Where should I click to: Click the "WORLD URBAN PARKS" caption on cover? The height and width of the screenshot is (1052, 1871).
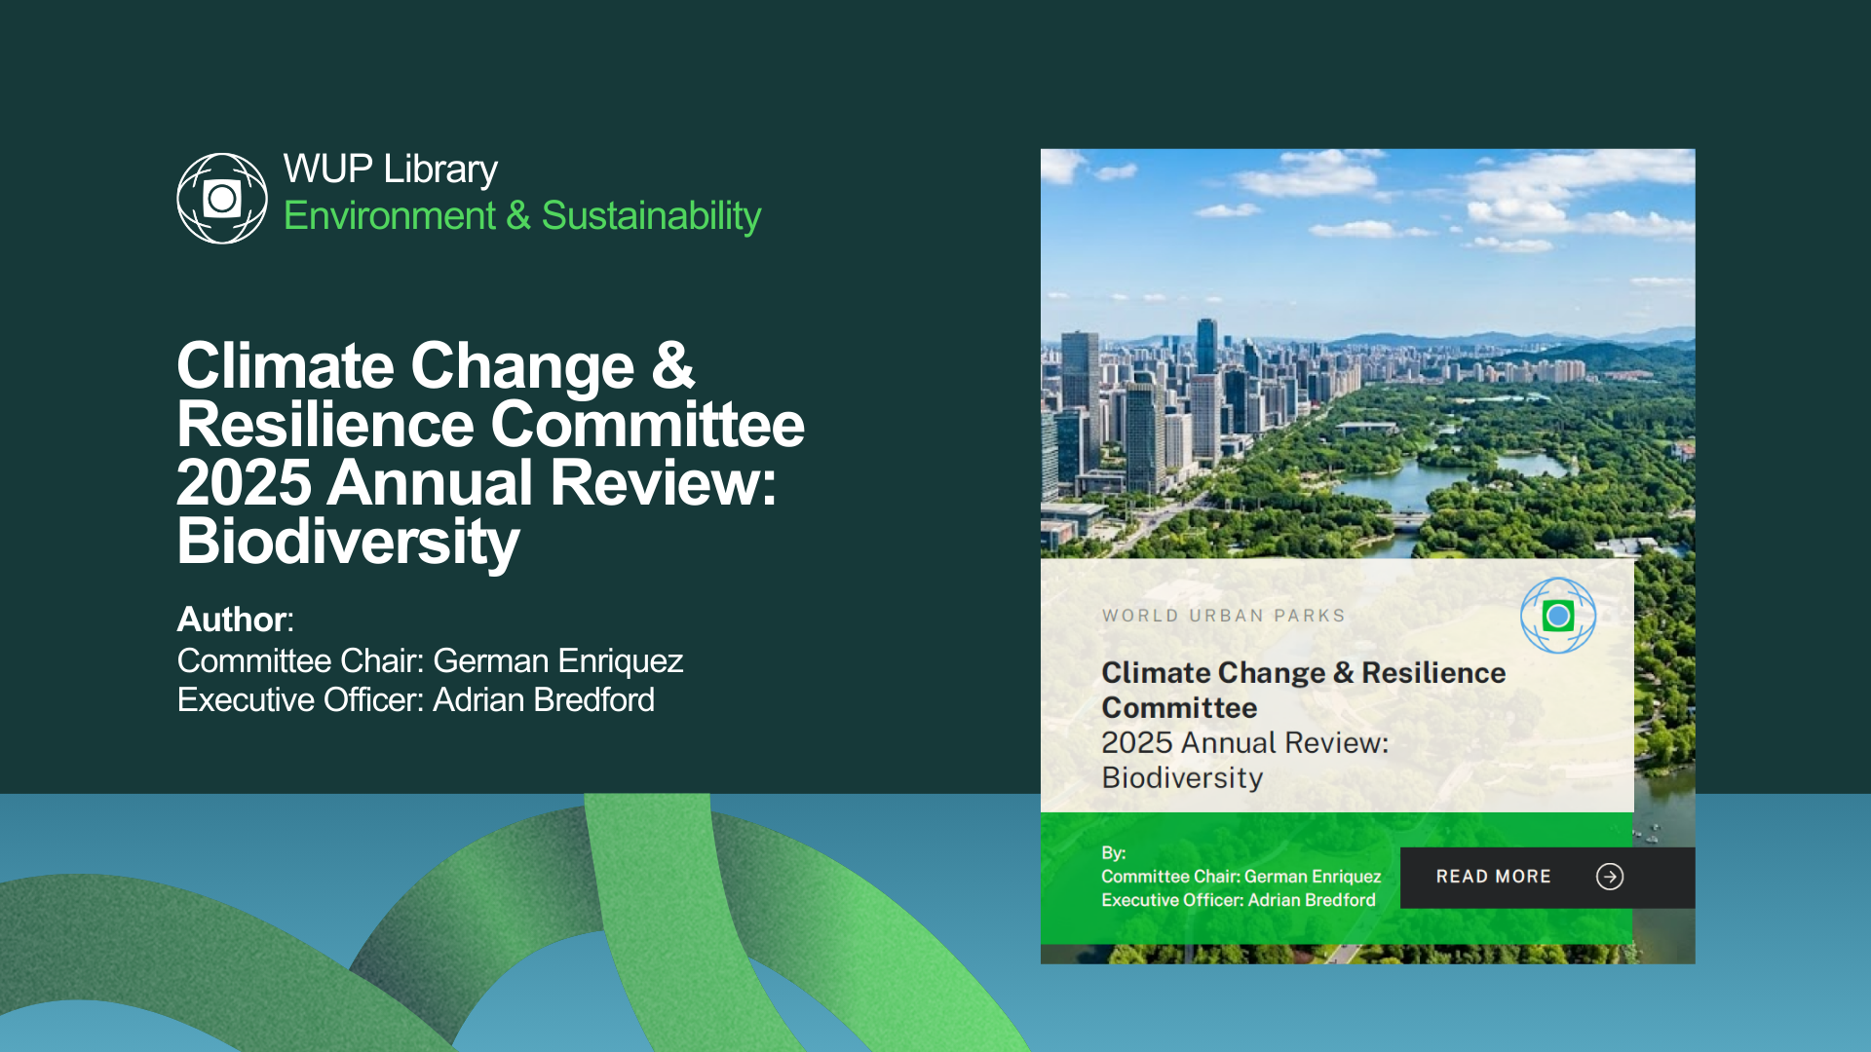1223,616
